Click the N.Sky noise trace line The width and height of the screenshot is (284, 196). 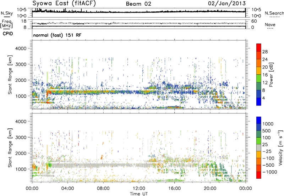pyautogui.click(x=139, y=12)
